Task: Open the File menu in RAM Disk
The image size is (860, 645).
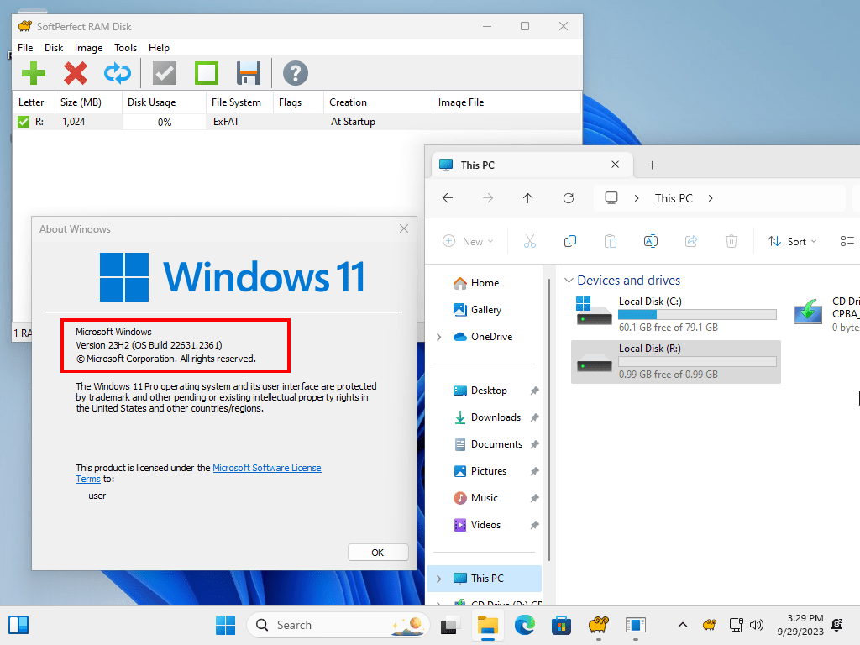Action: tap(25, 48)
